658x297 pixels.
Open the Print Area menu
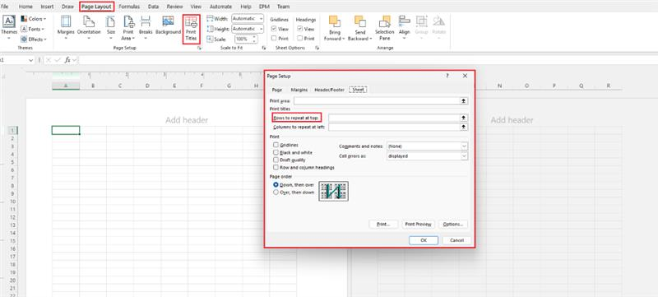tap(128, 28)
